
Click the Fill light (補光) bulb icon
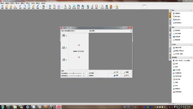tap(55, 7)
